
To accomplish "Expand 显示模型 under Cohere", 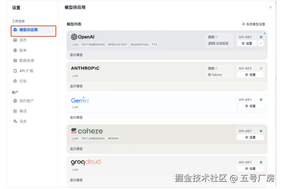I will pyautogui.click(x=76, y=149).
